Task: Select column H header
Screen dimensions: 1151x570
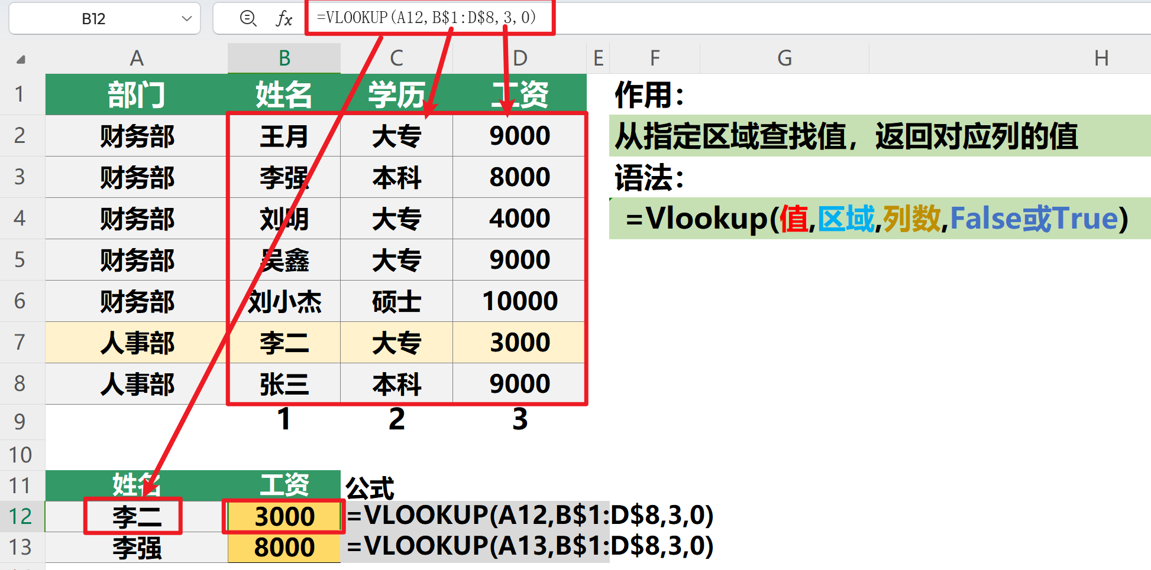Action: [x=1101, y=58]
